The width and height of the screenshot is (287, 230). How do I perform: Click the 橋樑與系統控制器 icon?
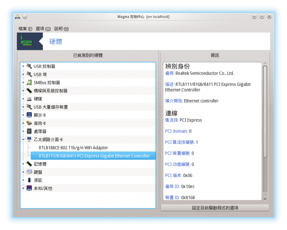29,90
